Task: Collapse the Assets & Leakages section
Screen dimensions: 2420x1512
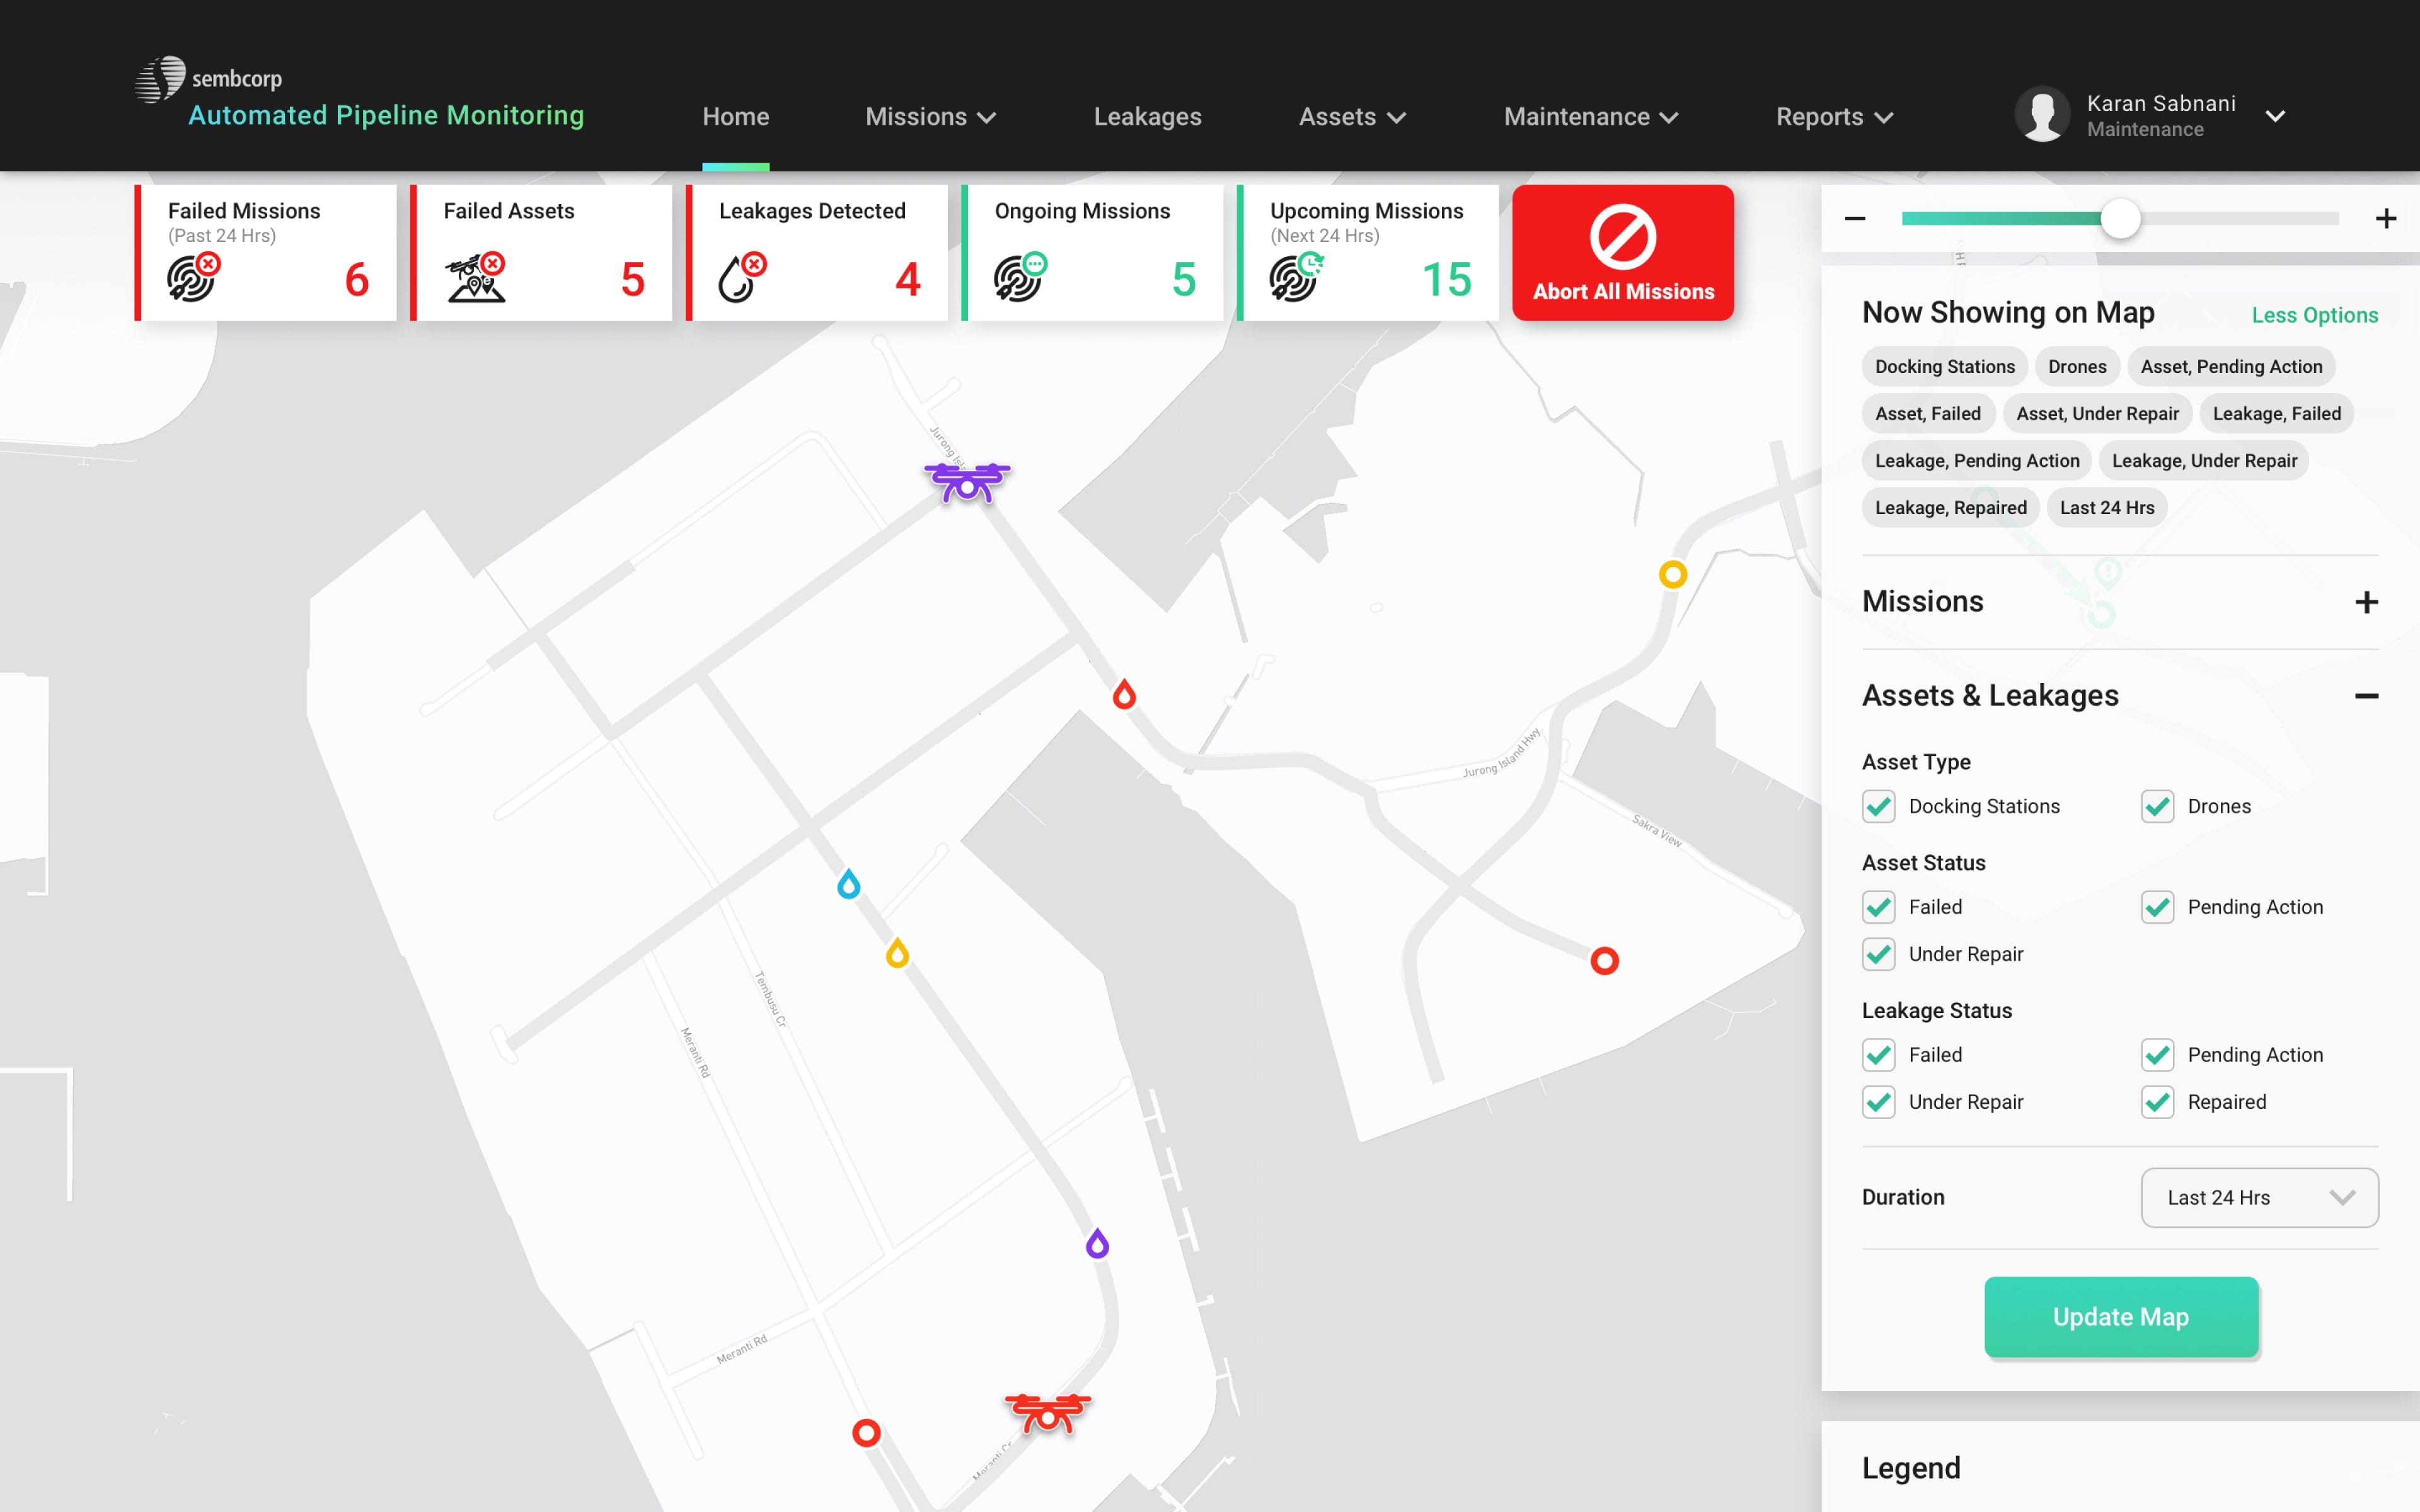Action: pos(2366,696)
